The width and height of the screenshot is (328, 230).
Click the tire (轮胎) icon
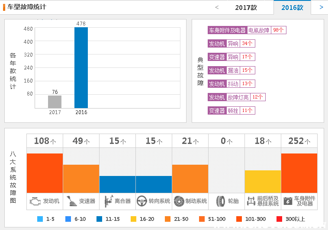click(x=221, y=201)
